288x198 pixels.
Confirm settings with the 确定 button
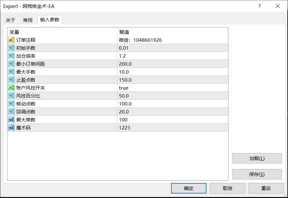click(x=189, y=188)
